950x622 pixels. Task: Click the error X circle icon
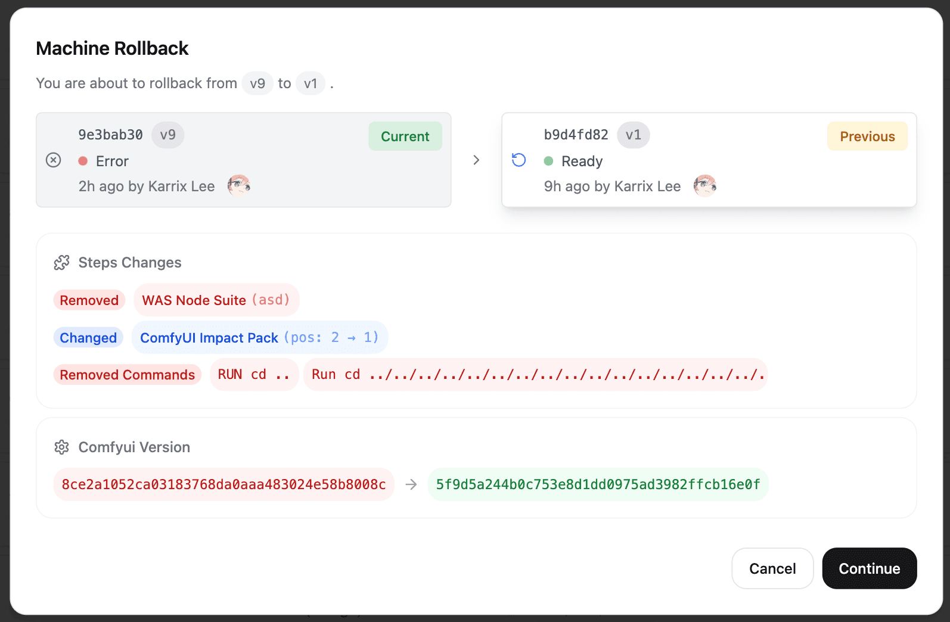pyautogui.click(x=54, y=160)
